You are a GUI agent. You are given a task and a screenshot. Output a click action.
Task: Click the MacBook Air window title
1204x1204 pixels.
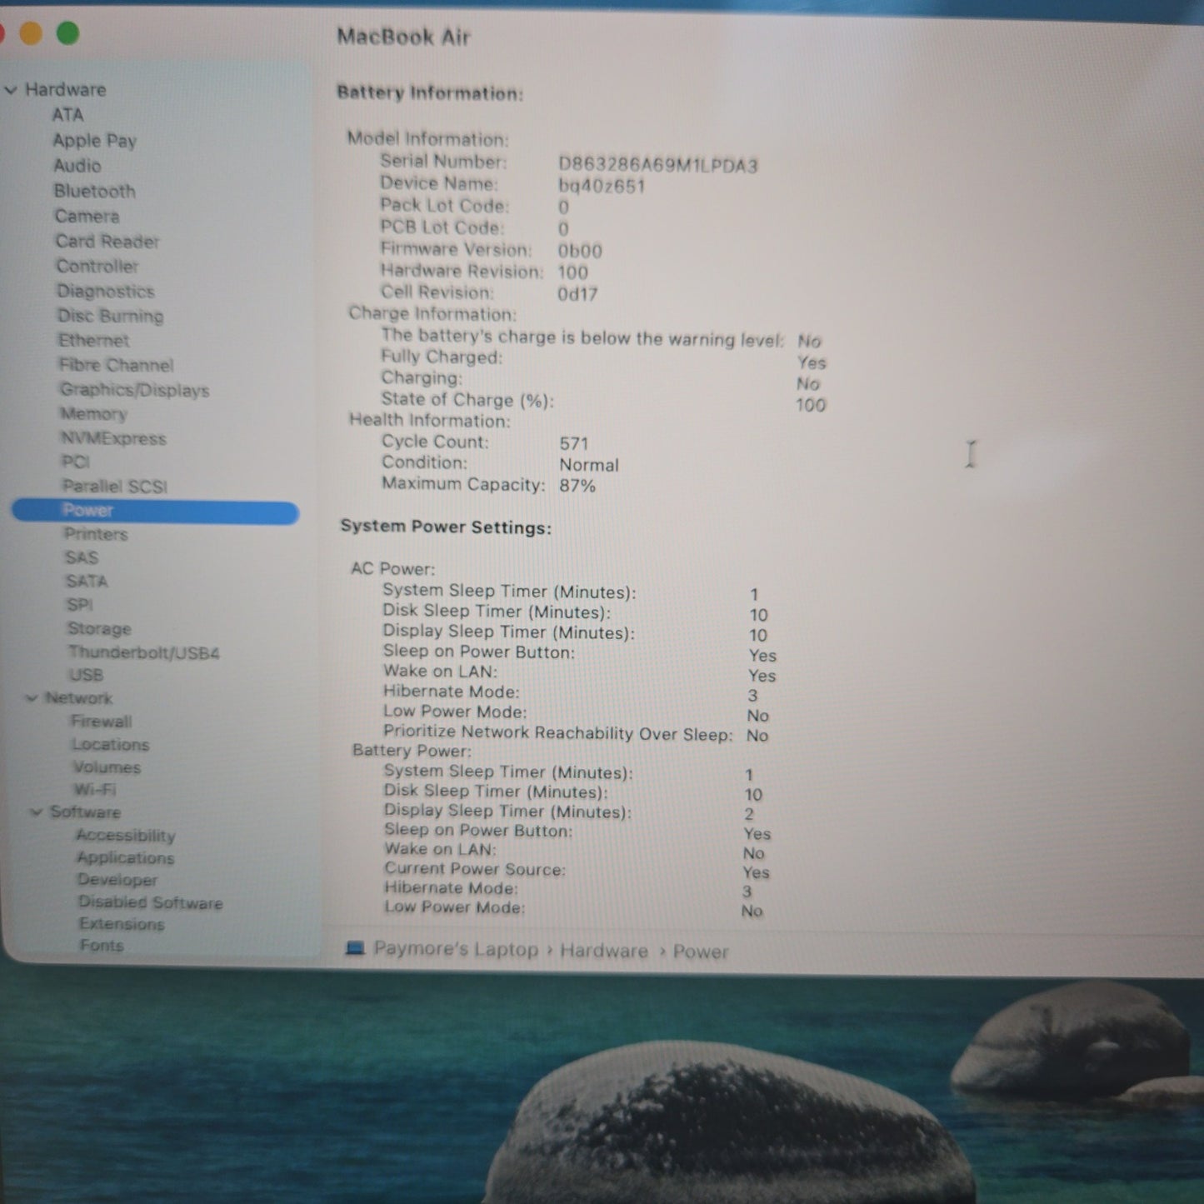403,37
